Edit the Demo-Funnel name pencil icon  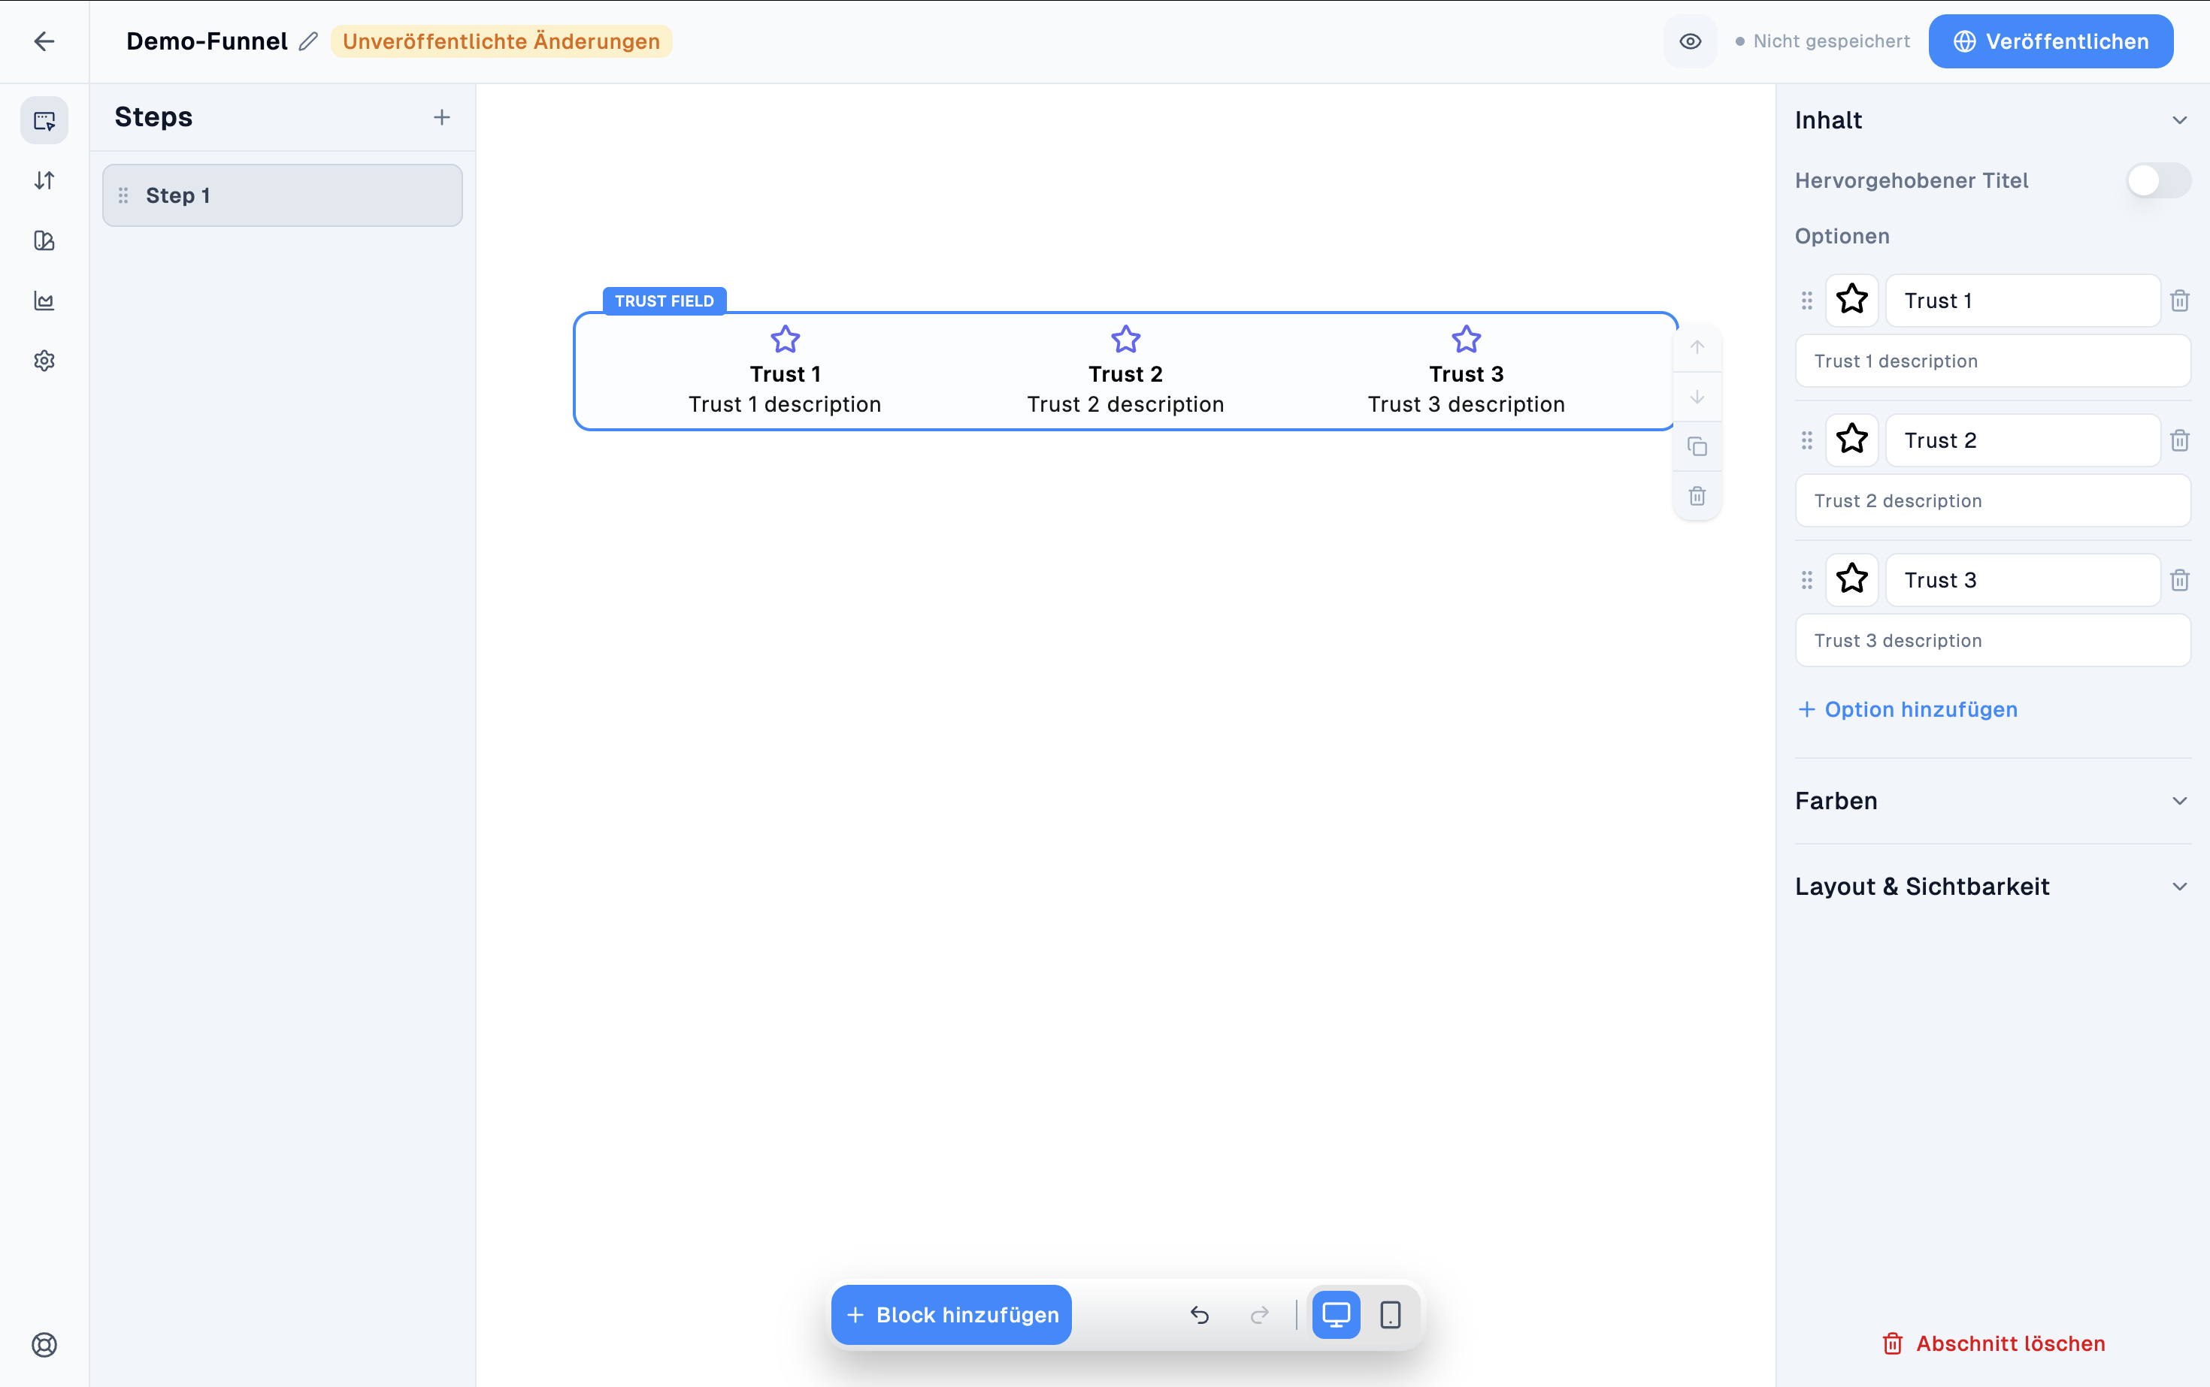[308, 41]
